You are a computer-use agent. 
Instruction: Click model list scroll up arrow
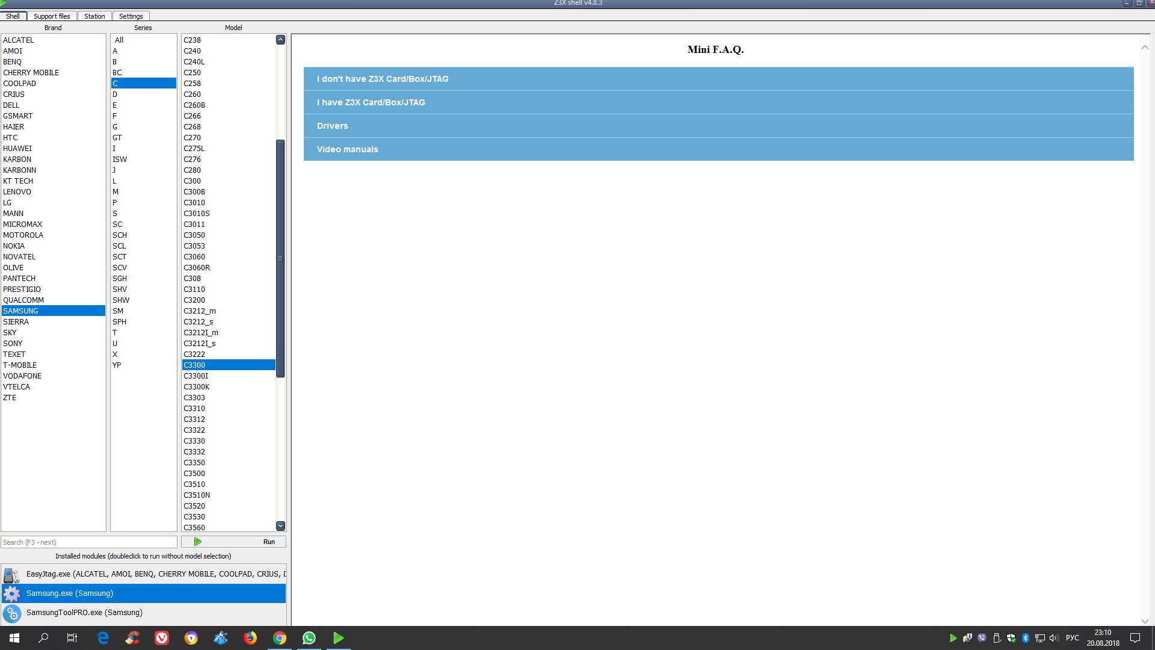point(280,40)
